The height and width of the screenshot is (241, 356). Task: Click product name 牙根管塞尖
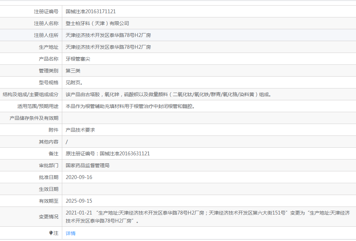(x=78, y=59)
